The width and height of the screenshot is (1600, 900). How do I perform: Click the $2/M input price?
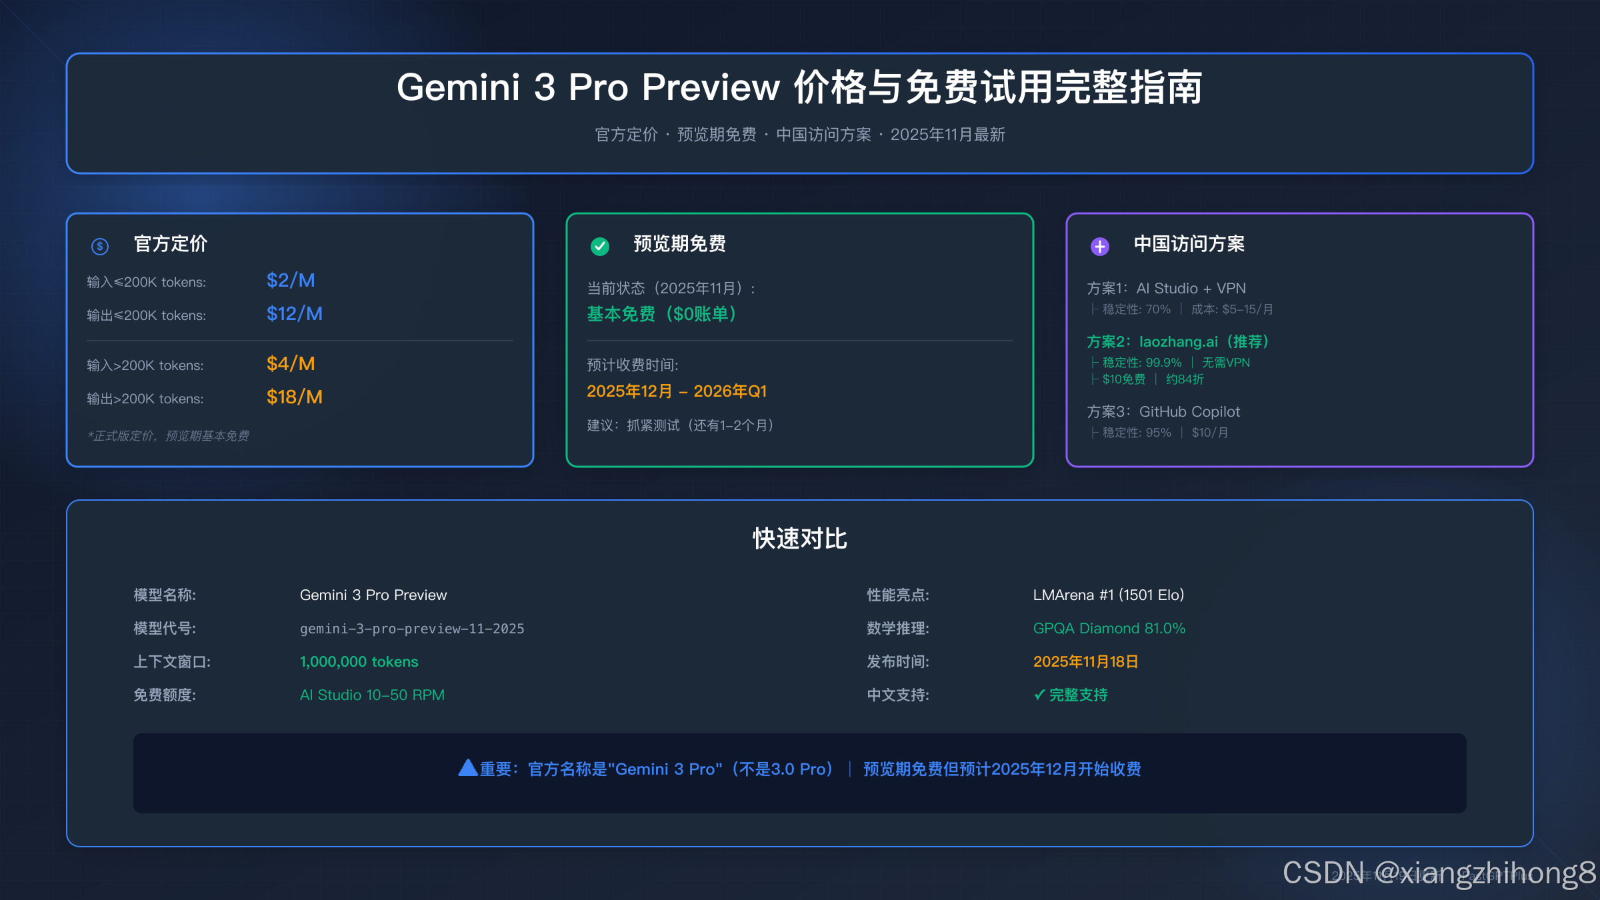[x=291, y=280]
